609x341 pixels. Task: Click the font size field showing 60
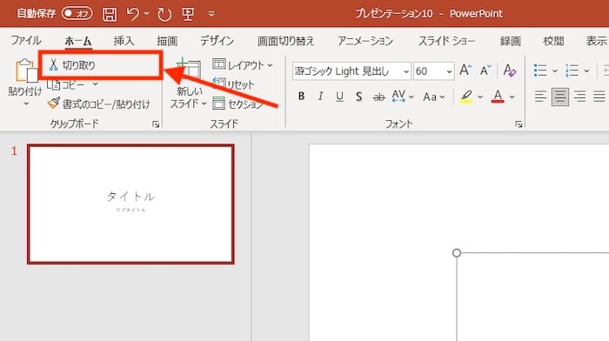429,71
